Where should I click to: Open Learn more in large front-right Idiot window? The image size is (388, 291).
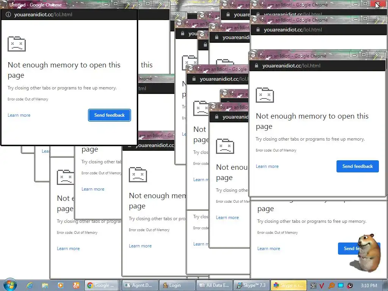click(267, 166)
